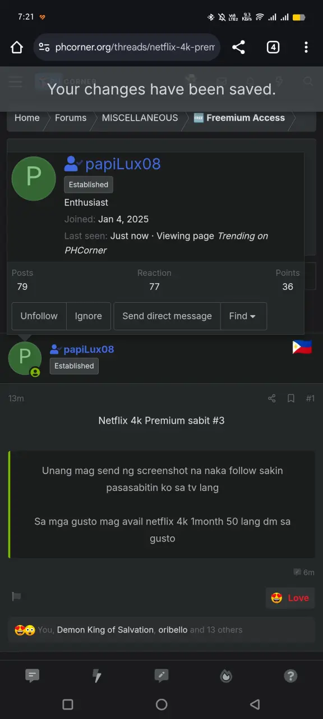
Task: Toggle the Love reaction on the post
Action: pos(290,598)
